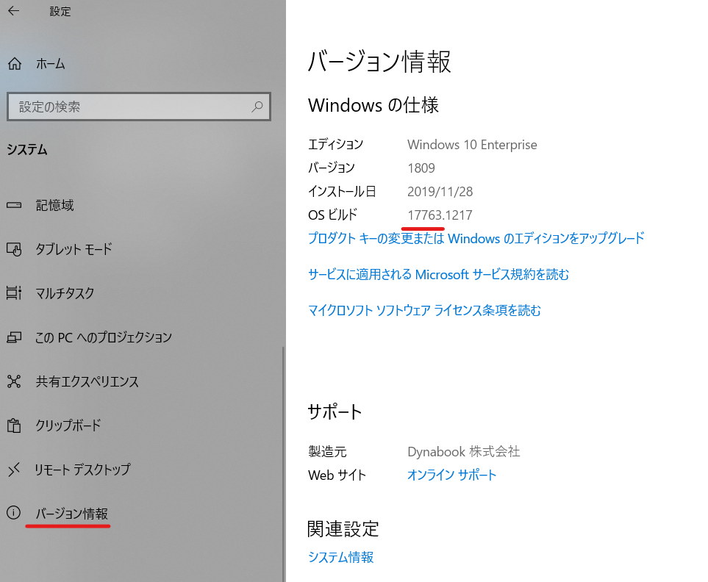Click the edition value Windows 10 Enterprise

472,144
